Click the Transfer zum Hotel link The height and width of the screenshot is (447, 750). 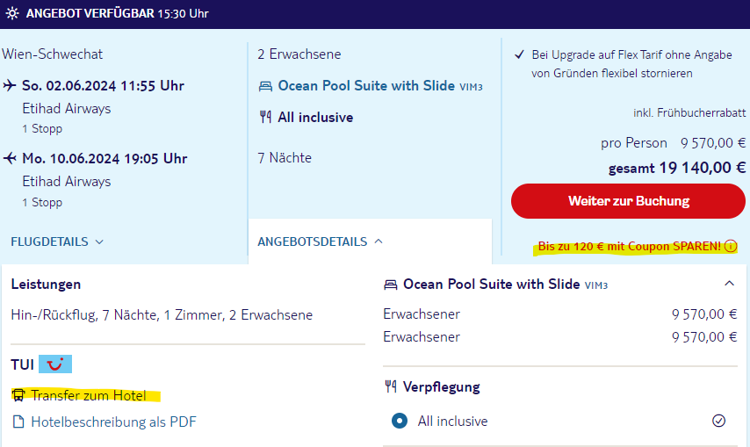coord(89,395)
